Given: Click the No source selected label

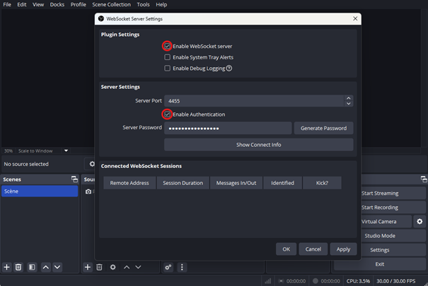Looking at the screenshot, I should click(x=26, y=164).
